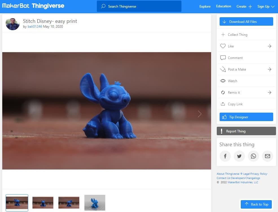
Task: Click the Watch eye icon
Action: point(223,81)
